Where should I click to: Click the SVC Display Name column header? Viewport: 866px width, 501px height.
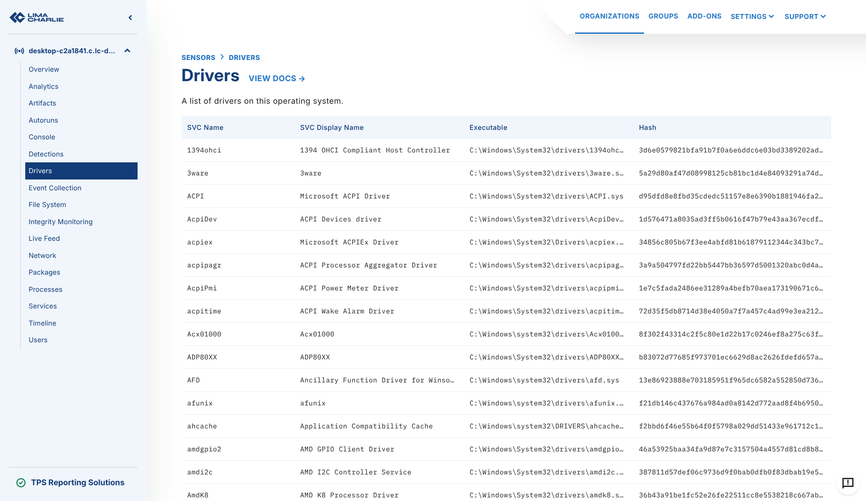pos(332,128)
